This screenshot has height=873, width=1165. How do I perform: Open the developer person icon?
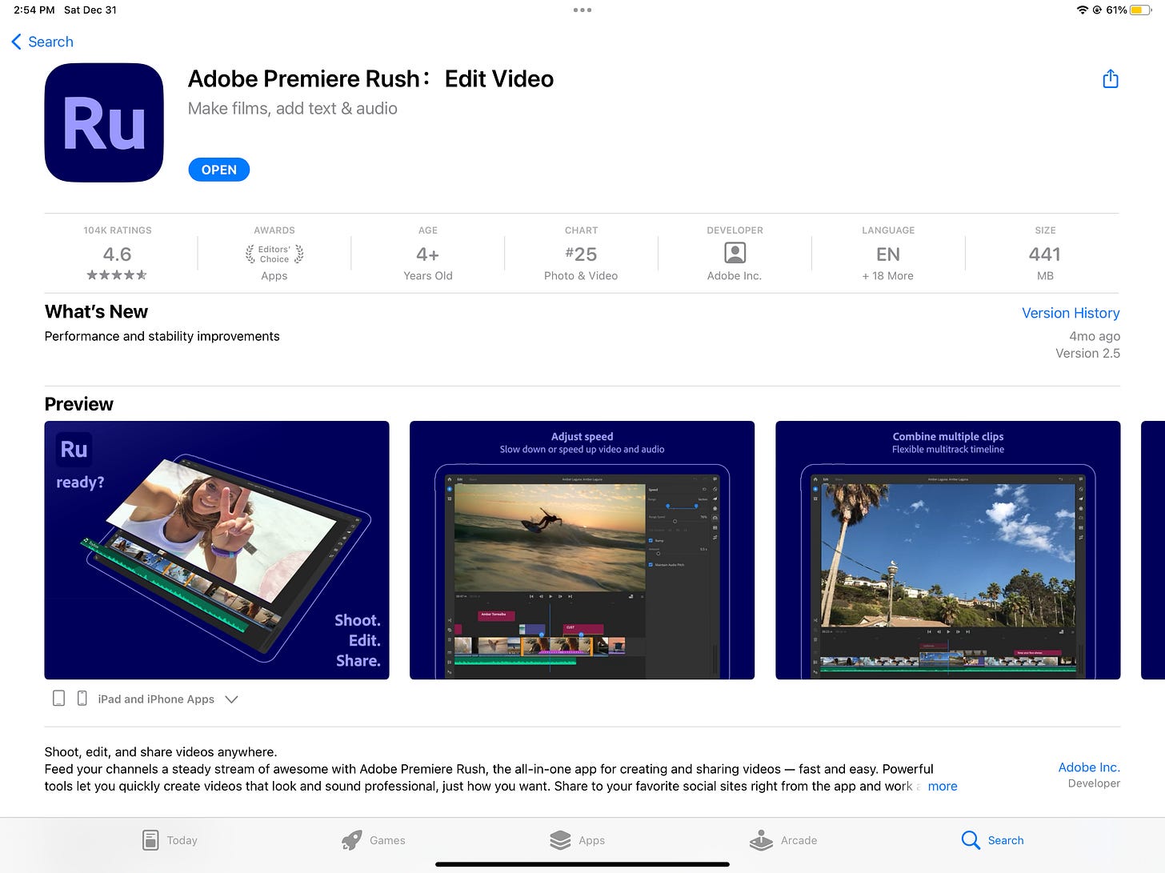735,253
